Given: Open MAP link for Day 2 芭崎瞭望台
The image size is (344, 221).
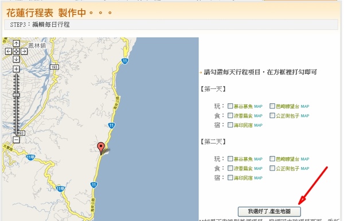Looking at the screenshot, I should (x=305, y=159).
